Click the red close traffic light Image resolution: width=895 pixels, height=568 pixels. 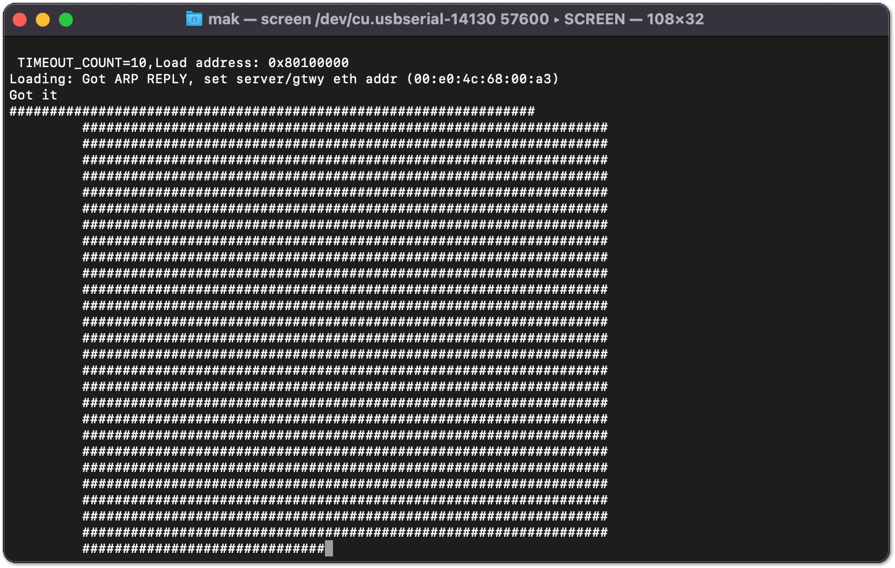[20, 19]
